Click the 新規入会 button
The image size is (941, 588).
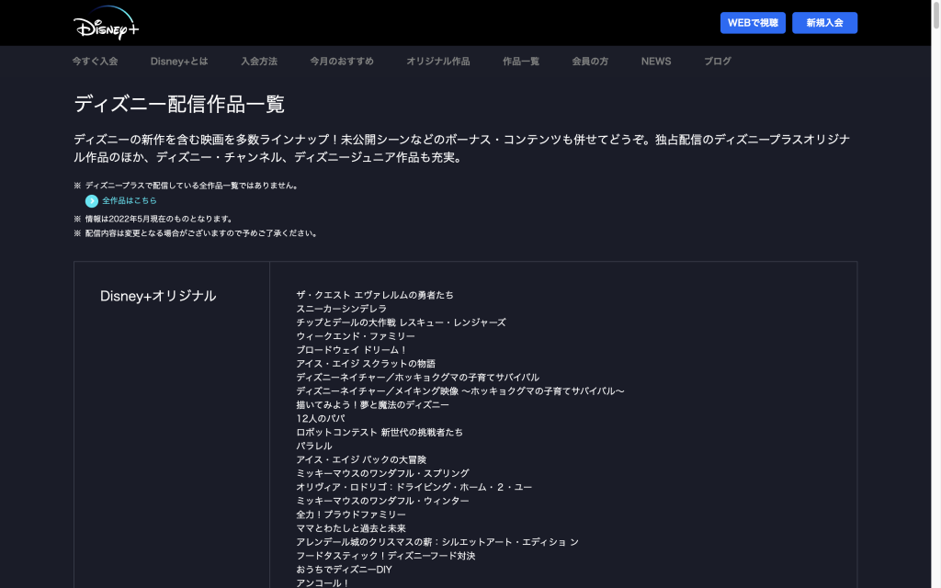point(824,23)
